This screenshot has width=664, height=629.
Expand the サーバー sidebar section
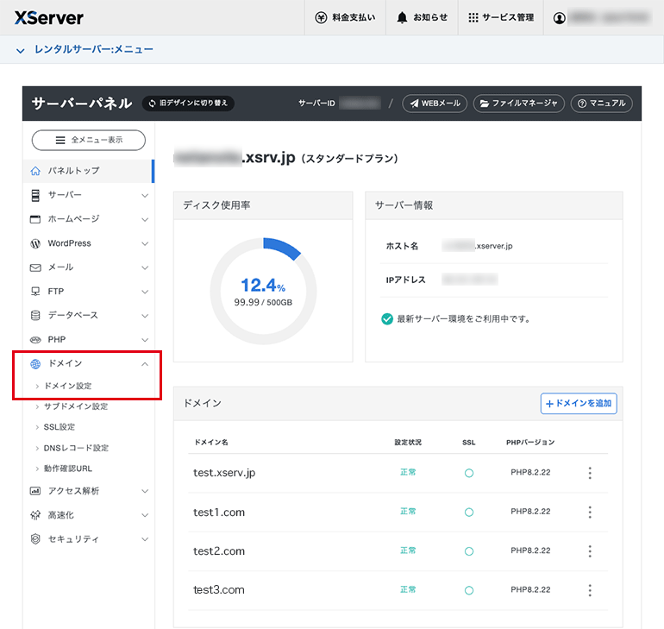89,195
